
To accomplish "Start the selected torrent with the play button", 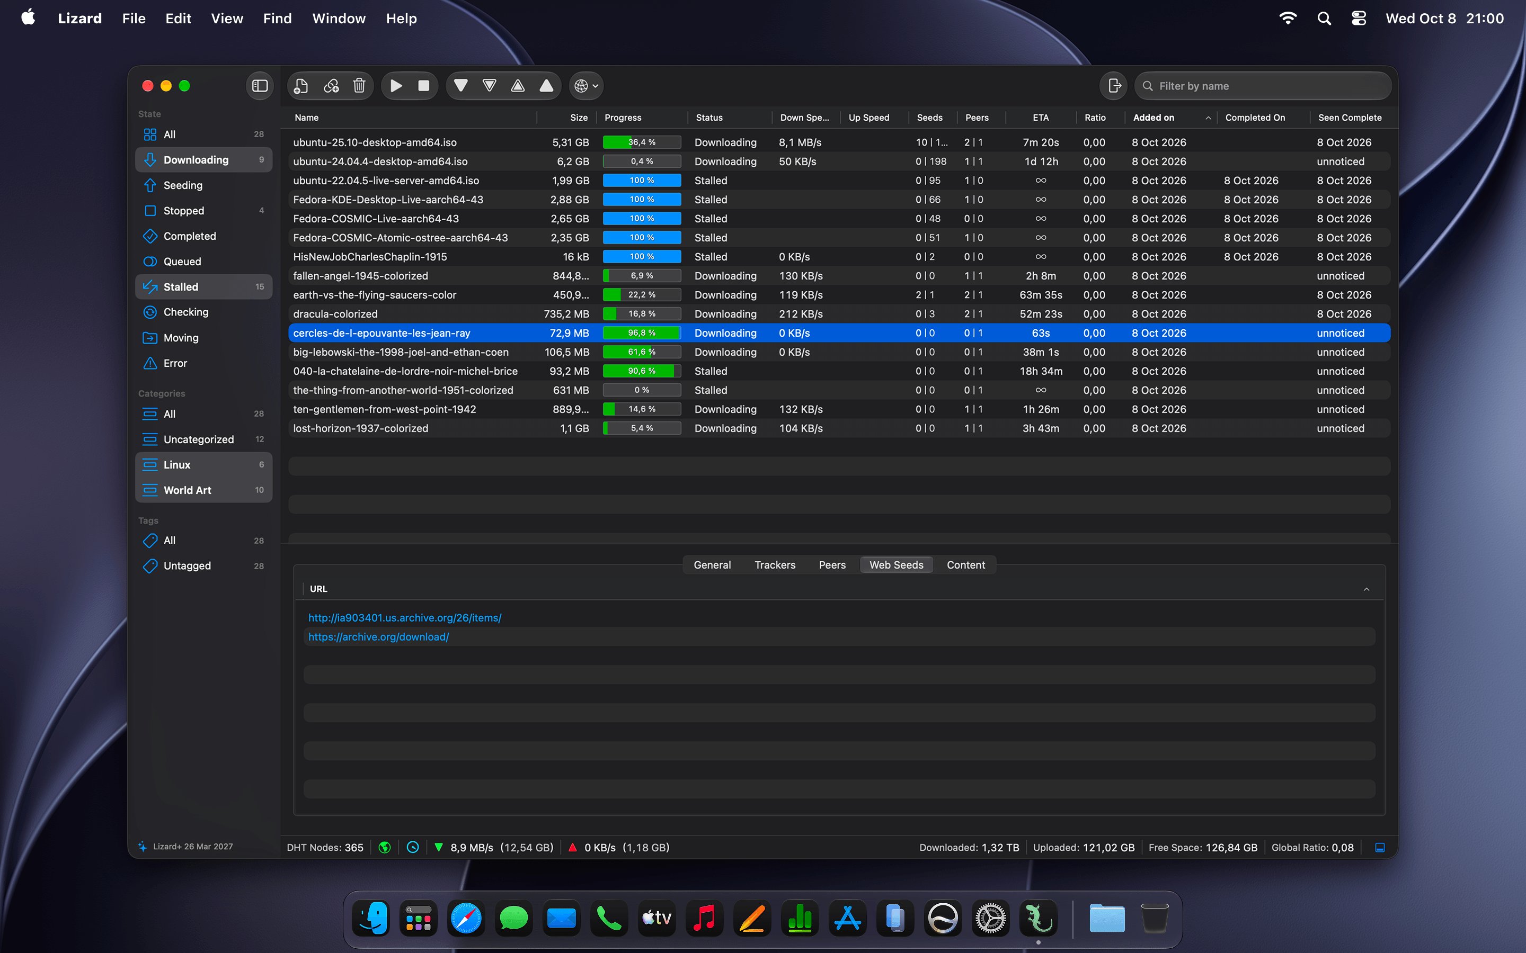I will click(x=396, y=86).
